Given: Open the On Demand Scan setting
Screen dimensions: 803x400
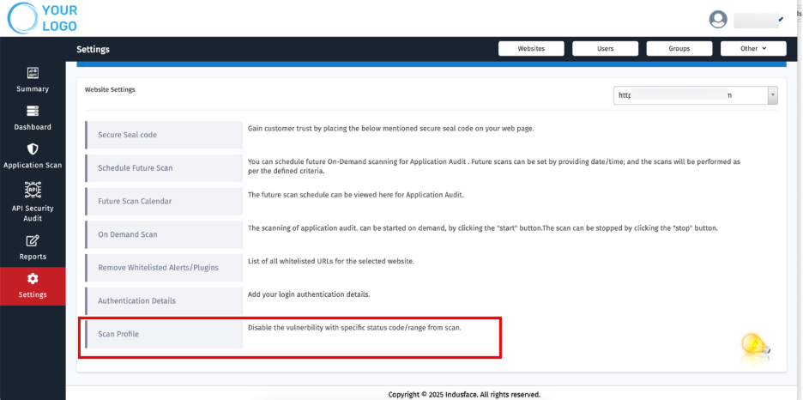Looking at the screenshot, I should pos(164,234).
